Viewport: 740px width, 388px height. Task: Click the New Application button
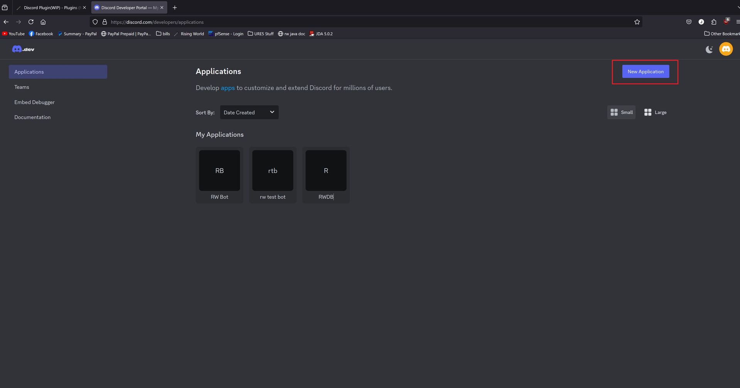(x=645, y=72)
